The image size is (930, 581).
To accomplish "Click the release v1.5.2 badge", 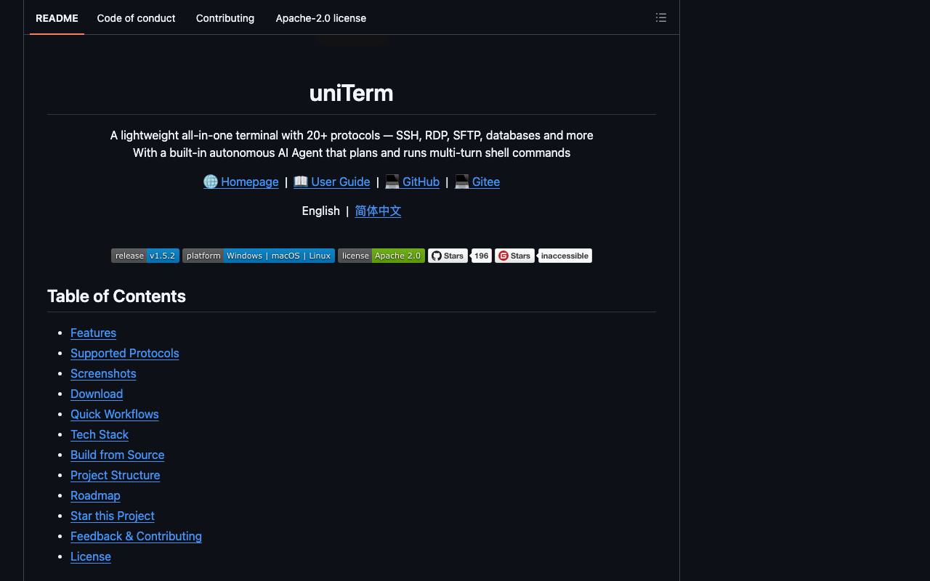I will 145,256.
